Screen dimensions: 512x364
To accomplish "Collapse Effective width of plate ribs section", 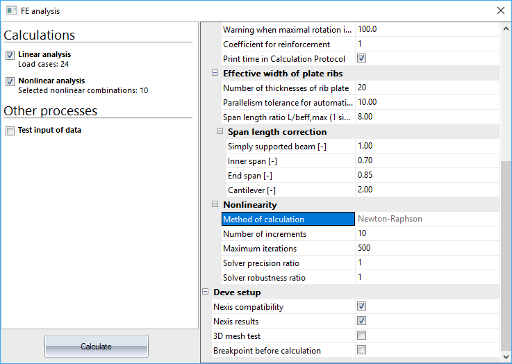I will coord(215,74).
